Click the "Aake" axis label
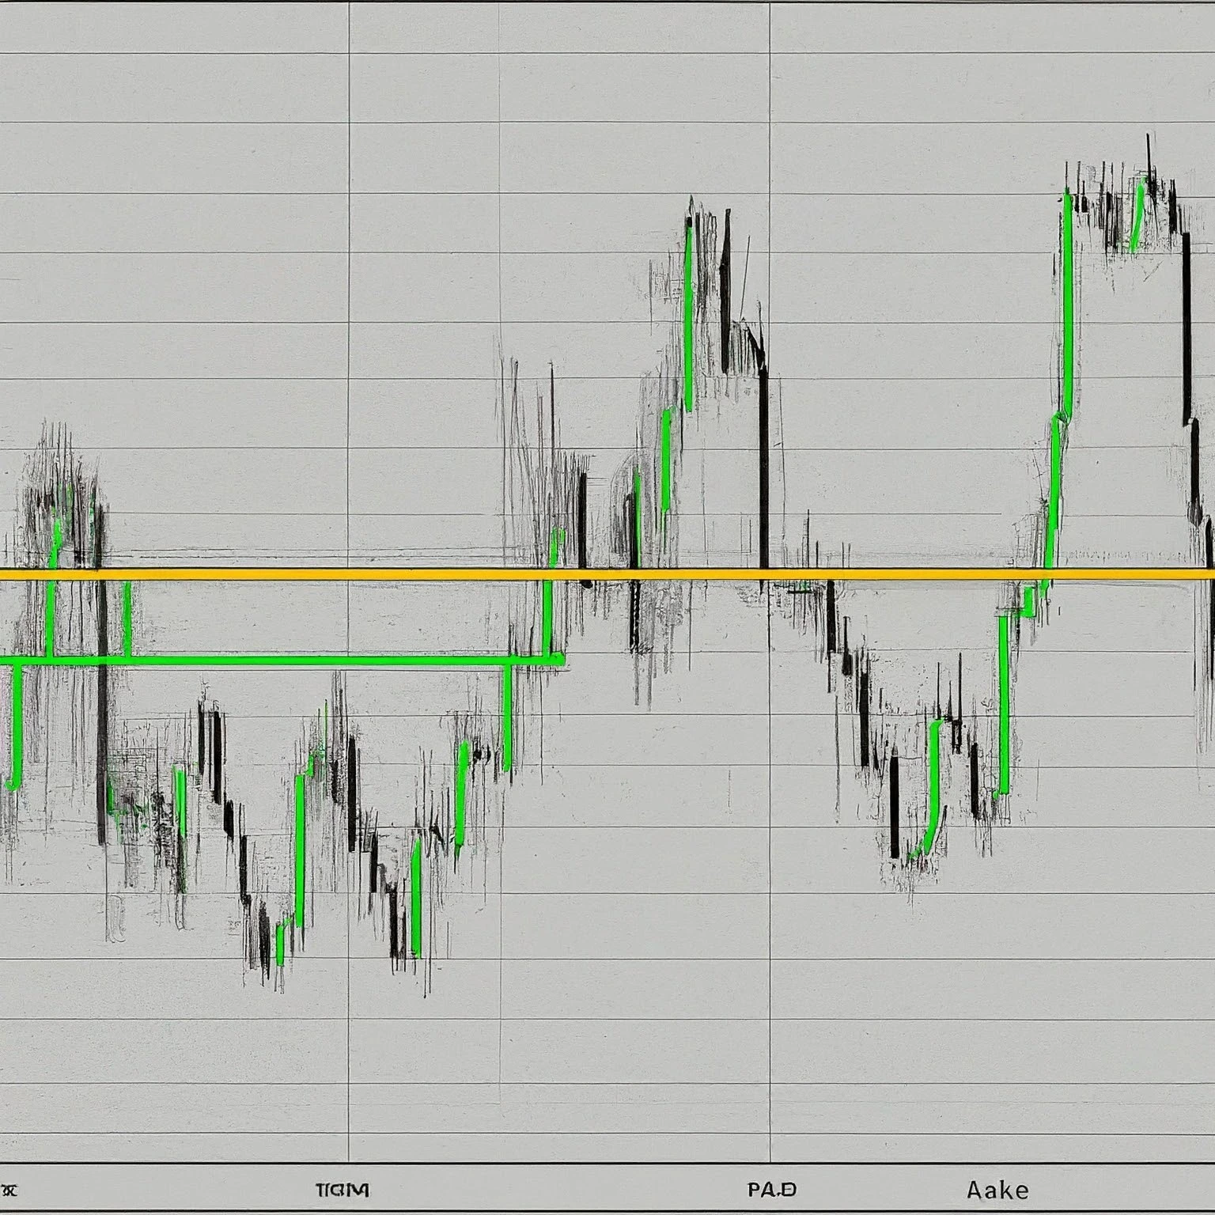This screenshot has height=1215, width=1215. (x=997, y=1190)
